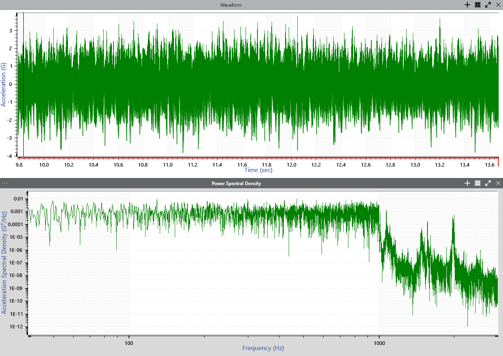Click the Frequency (Hz) axis label

point(263,348)
